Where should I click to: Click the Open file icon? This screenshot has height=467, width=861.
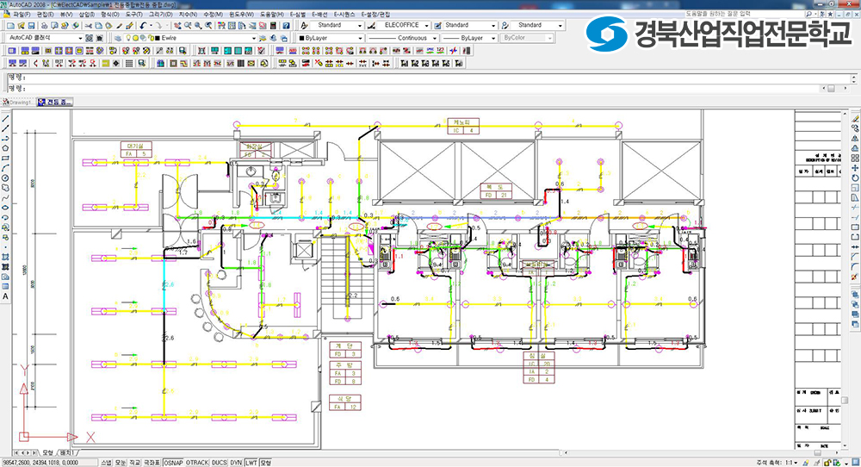[x=21, y=25]
